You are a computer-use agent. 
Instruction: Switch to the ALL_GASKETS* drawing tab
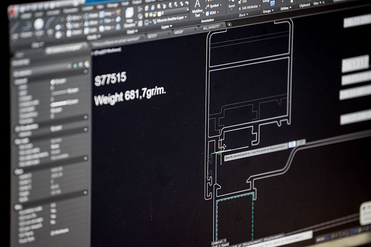tap(211, 27)
